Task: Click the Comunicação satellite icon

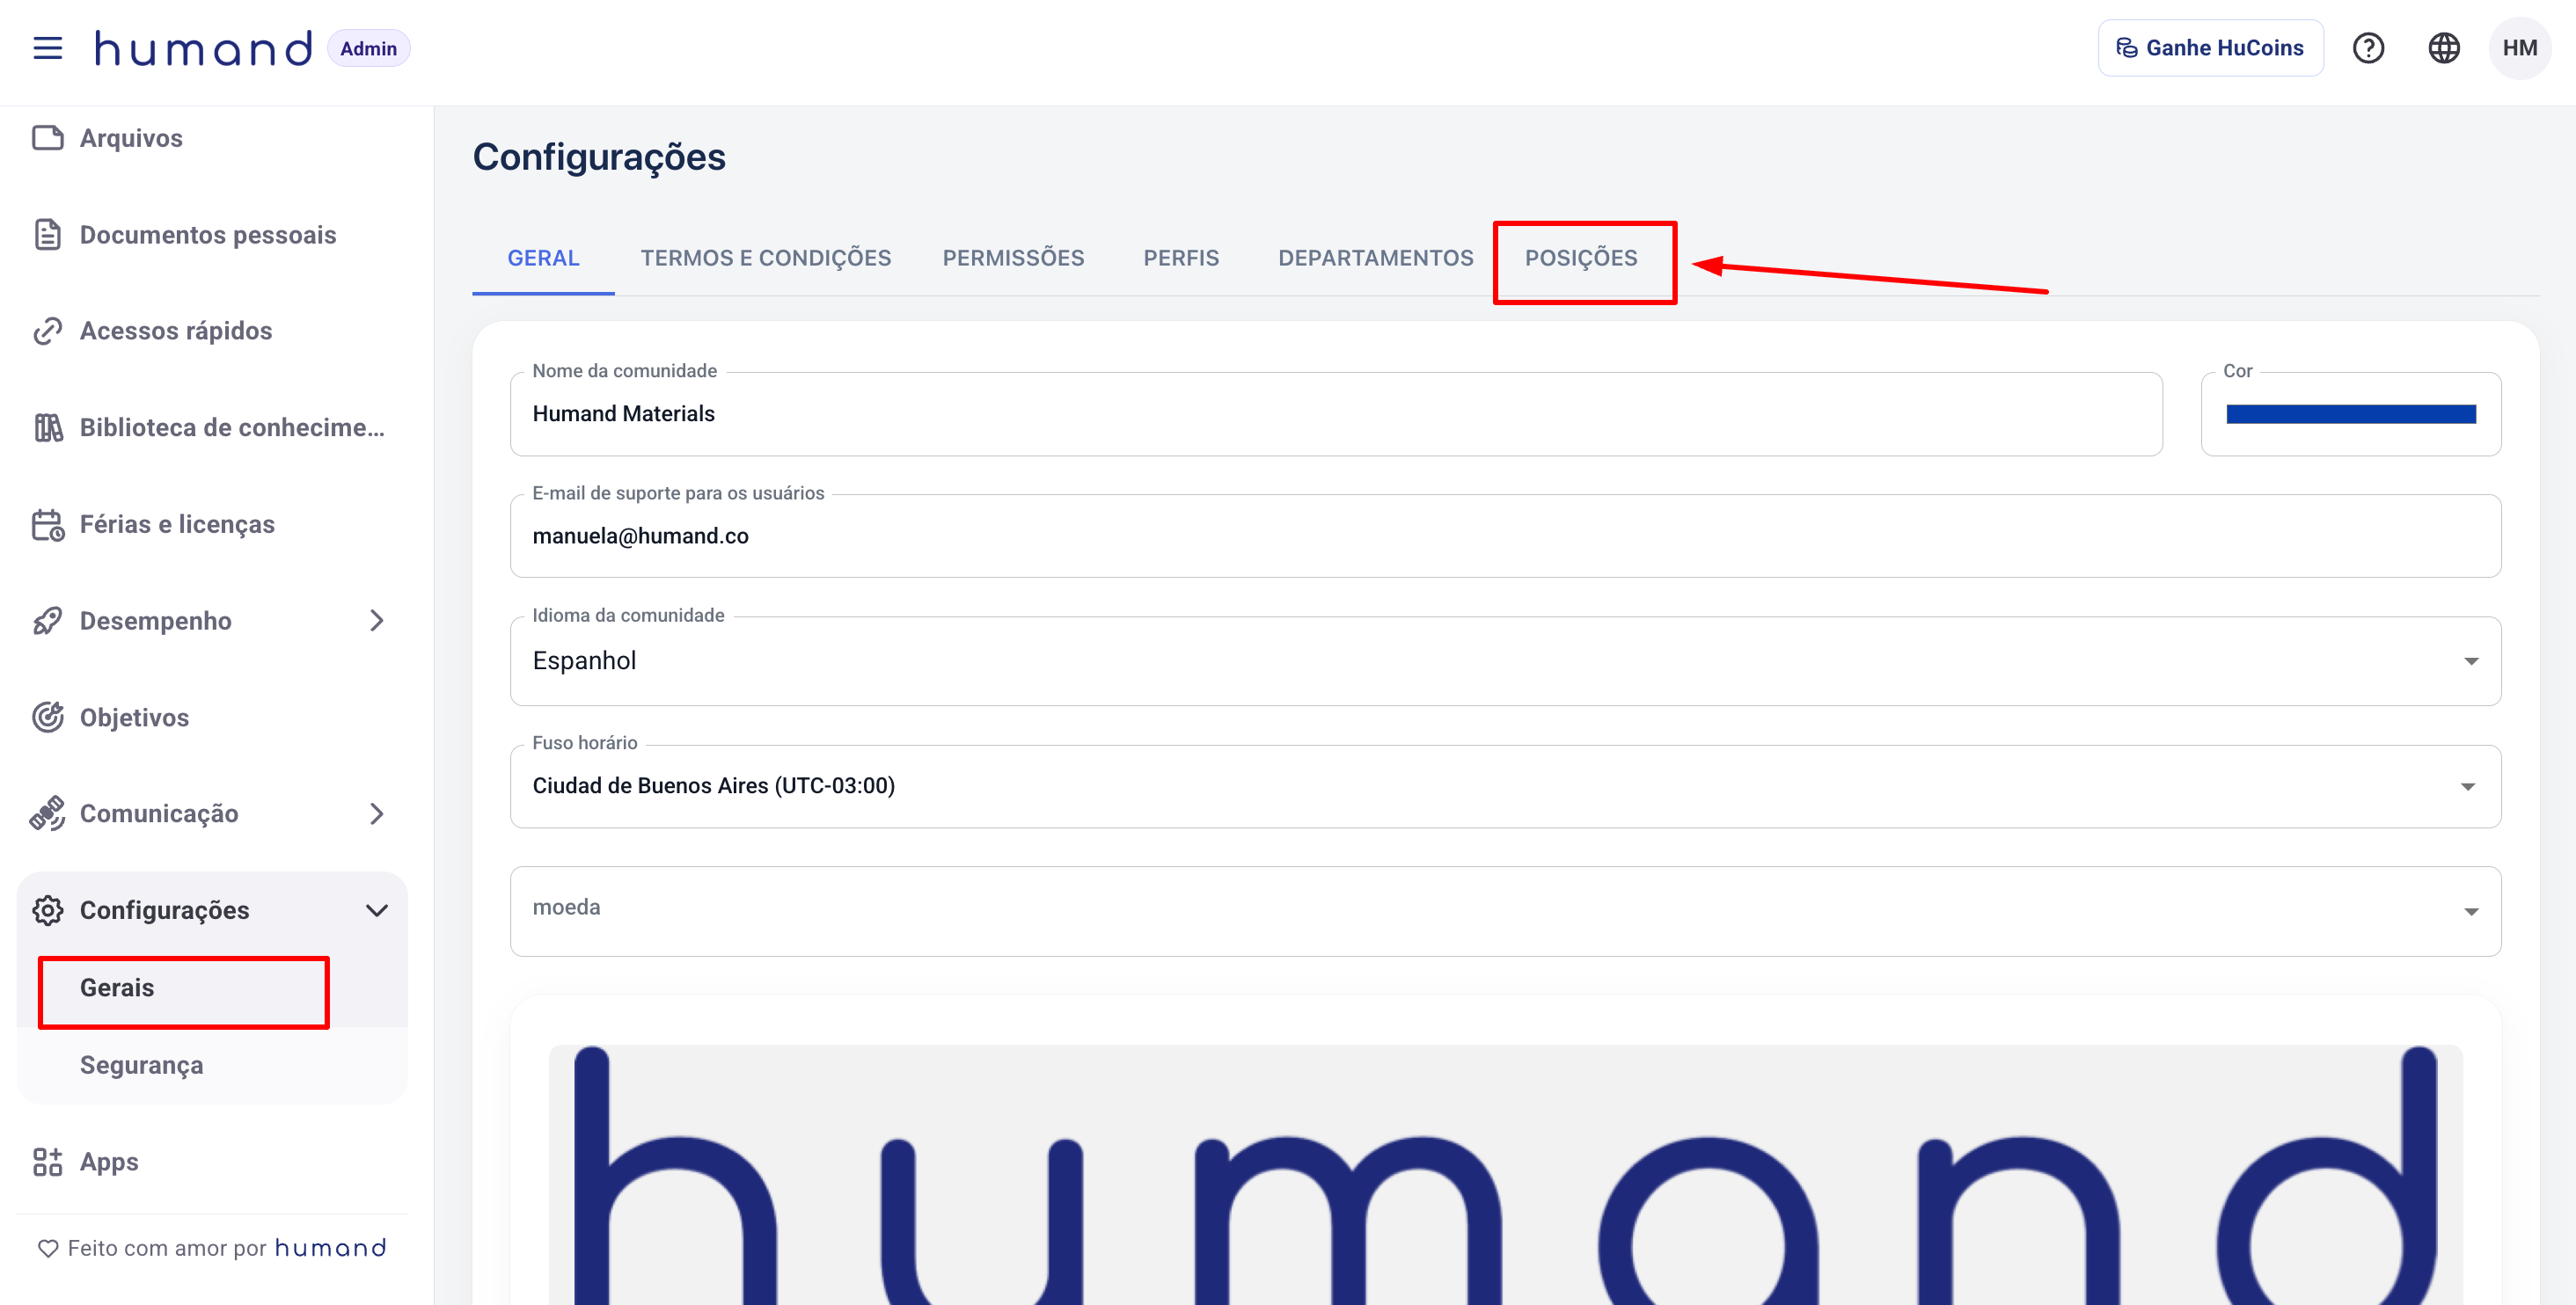Action: [47, 813]
